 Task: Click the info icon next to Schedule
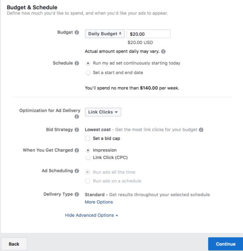pos(77,63)
